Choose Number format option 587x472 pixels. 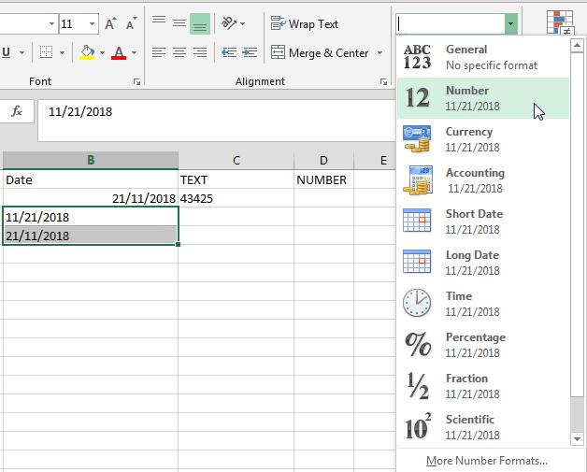pyautogui.click(x=483, y=98)
